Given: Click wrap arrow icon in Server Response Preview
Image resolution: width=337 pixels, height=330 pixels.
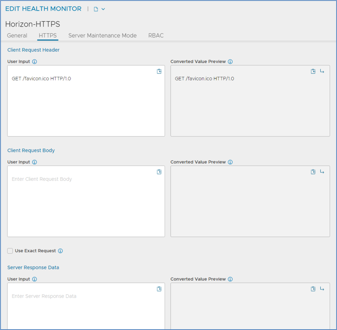Looking at the screenshot, I should (x=322, y=289).
